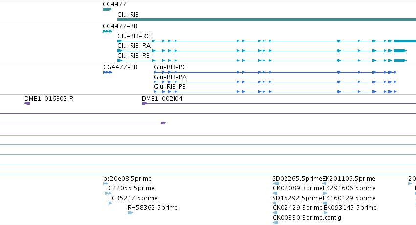Click the CG4477-PB protein label
Image resolution: width=416 pixels, height=225 pixels.
(x=120, y=67)
